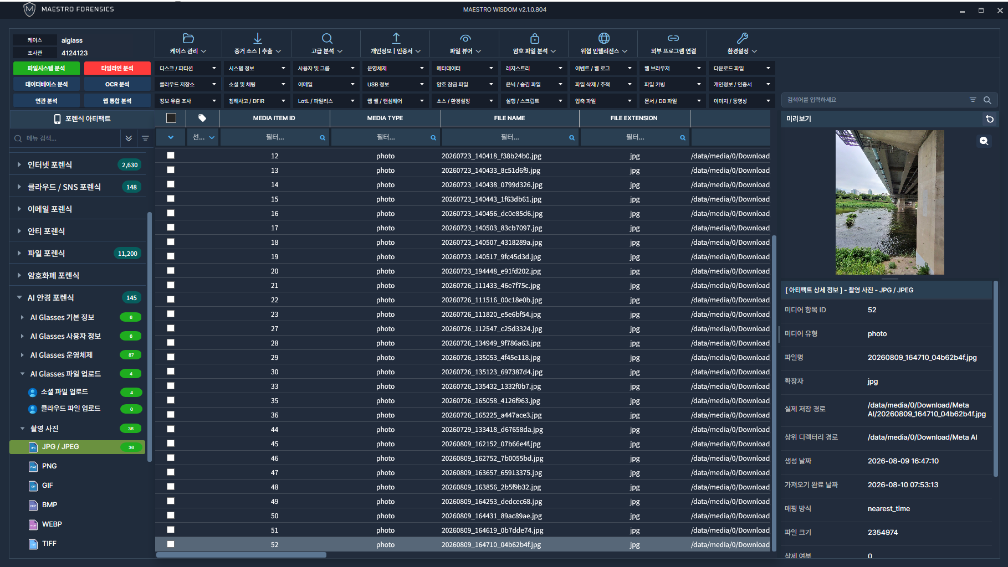1008x567 pixels.
Task: Expand the 인터넷 포렌식 tree node
Action: (19, 165)
